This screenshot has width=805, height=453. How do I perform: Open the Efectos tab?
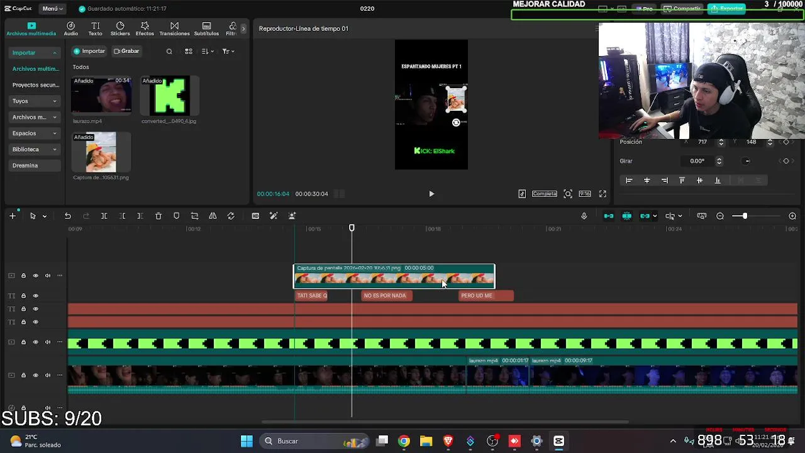[x=145, y=28]
